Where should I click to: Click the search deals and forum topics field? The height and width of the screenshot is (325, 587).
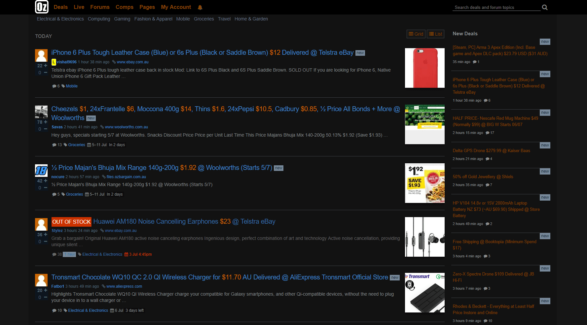click(496, 7)
